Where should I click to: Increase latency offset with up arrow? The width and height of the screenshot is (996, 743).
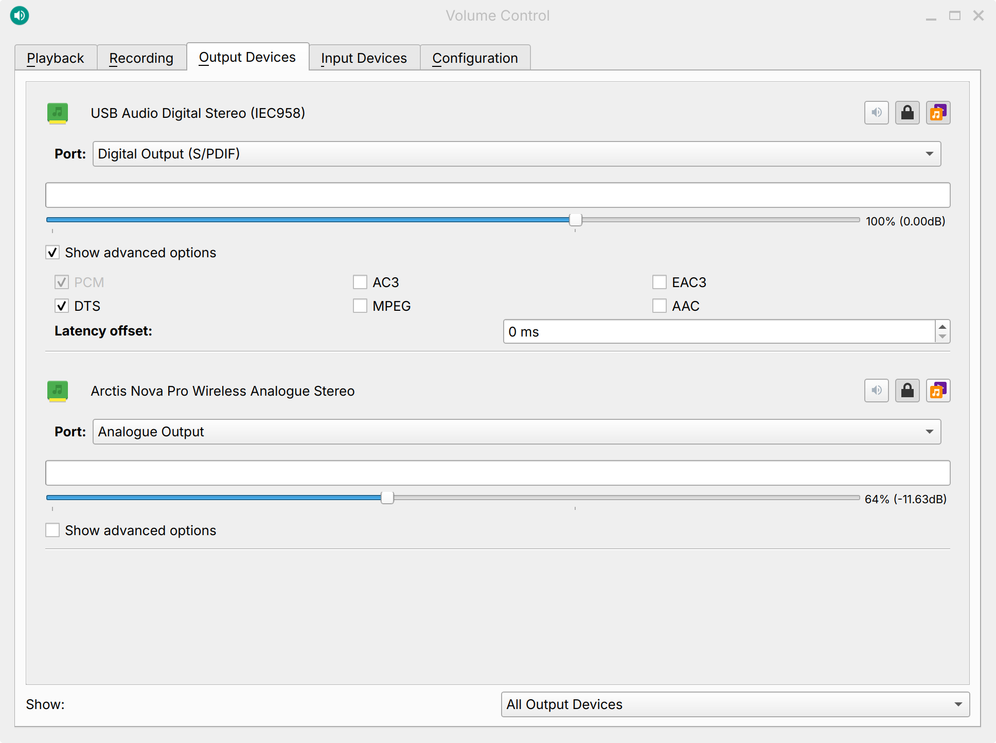(x=942, y=326)
